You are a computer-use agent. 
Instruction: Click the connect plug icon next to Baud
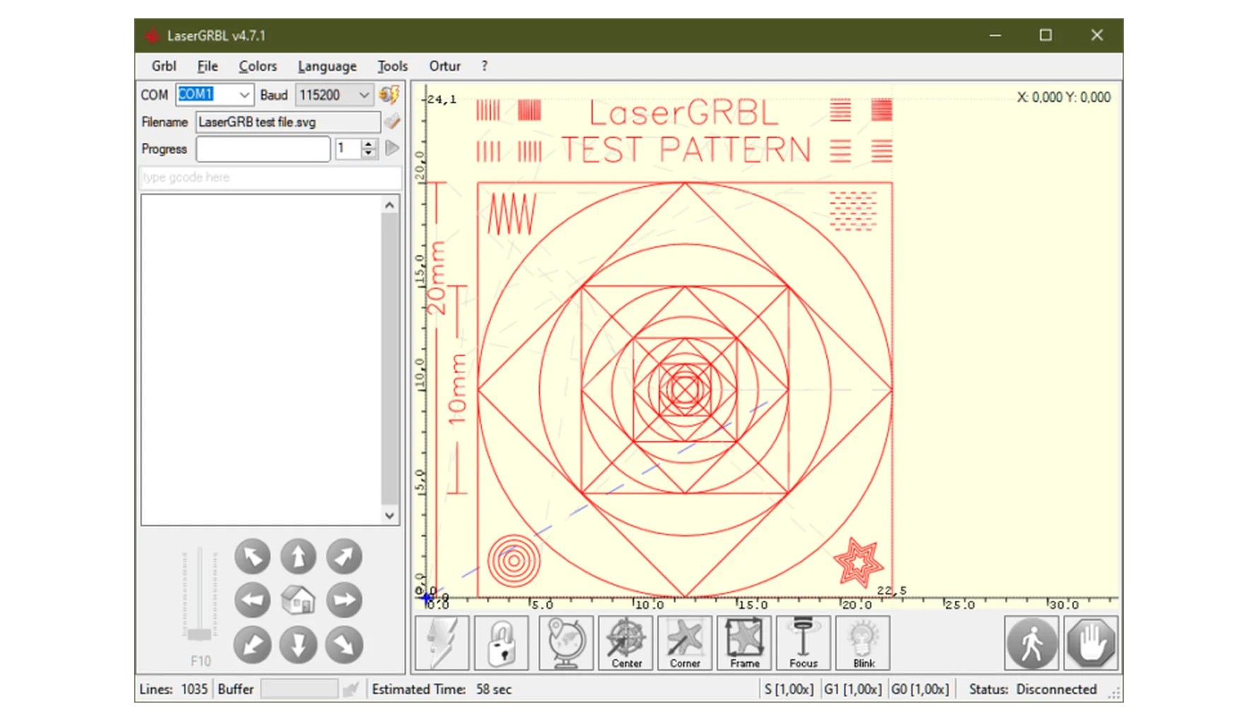click(x=389, y=95)
